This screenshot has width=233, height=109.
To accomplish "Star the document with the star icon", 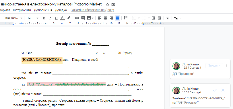I will click(107, 5).
